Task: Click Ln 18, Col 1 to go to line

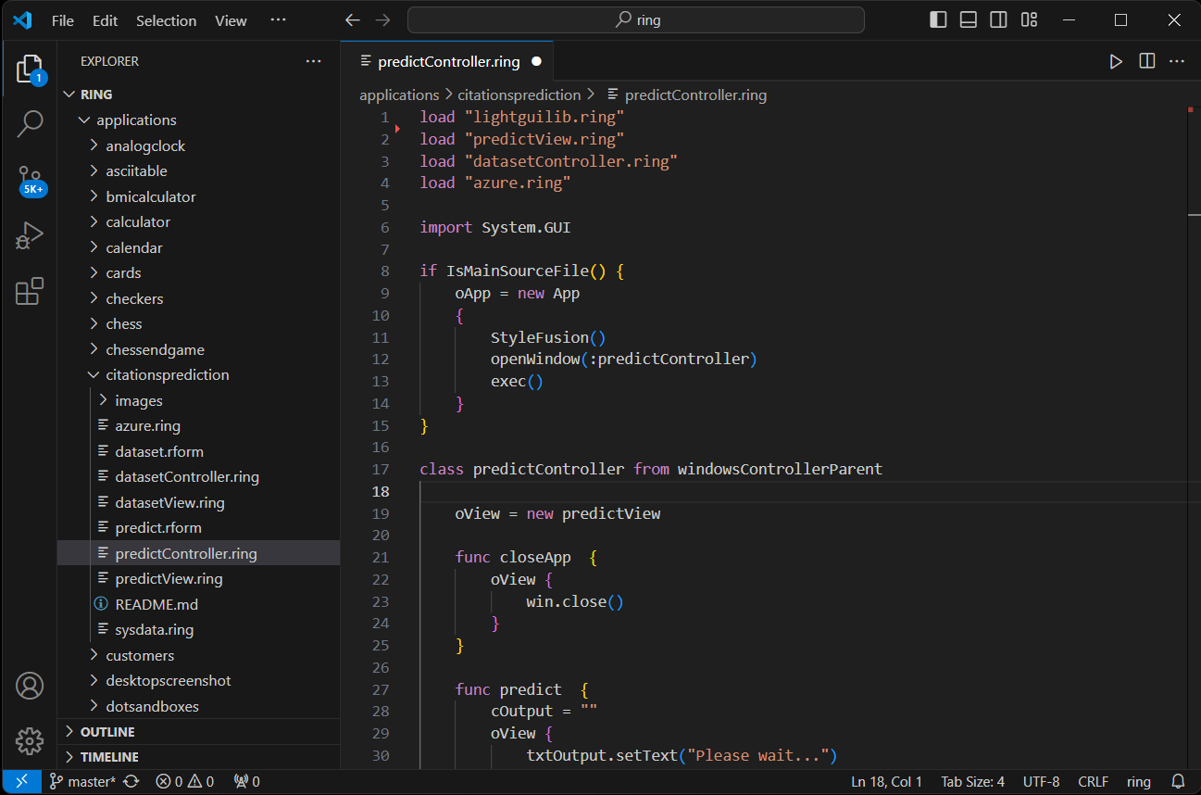Action: tap(886, 781)
